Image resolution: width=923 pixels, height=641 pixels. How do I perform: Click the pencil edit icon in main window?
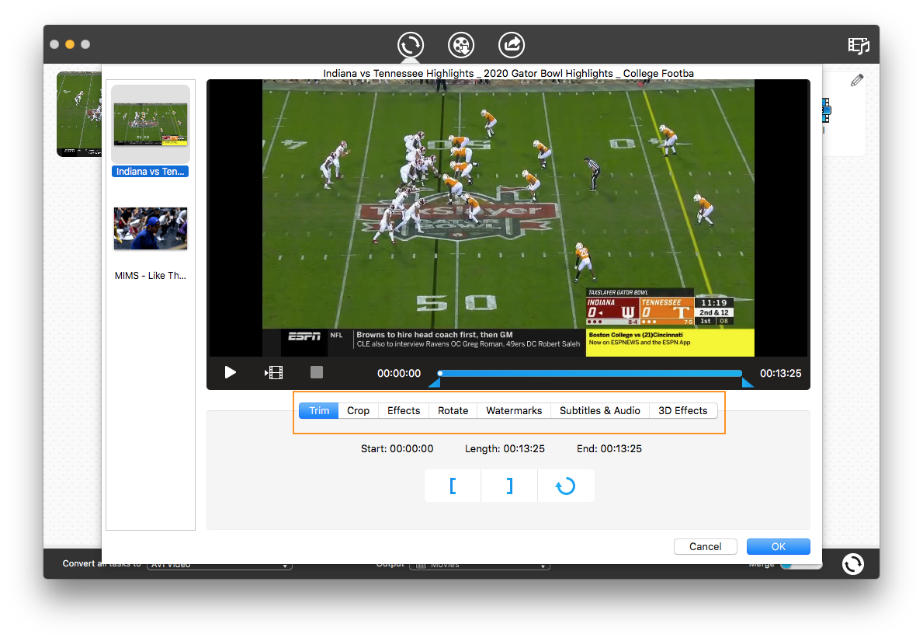(856, 81)
